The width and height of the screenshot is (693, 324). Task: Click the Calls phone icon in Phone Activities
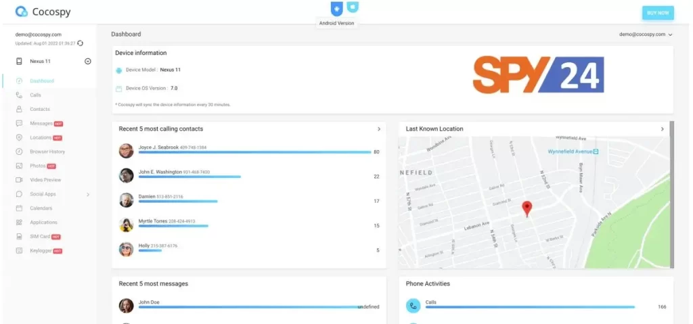413,306
